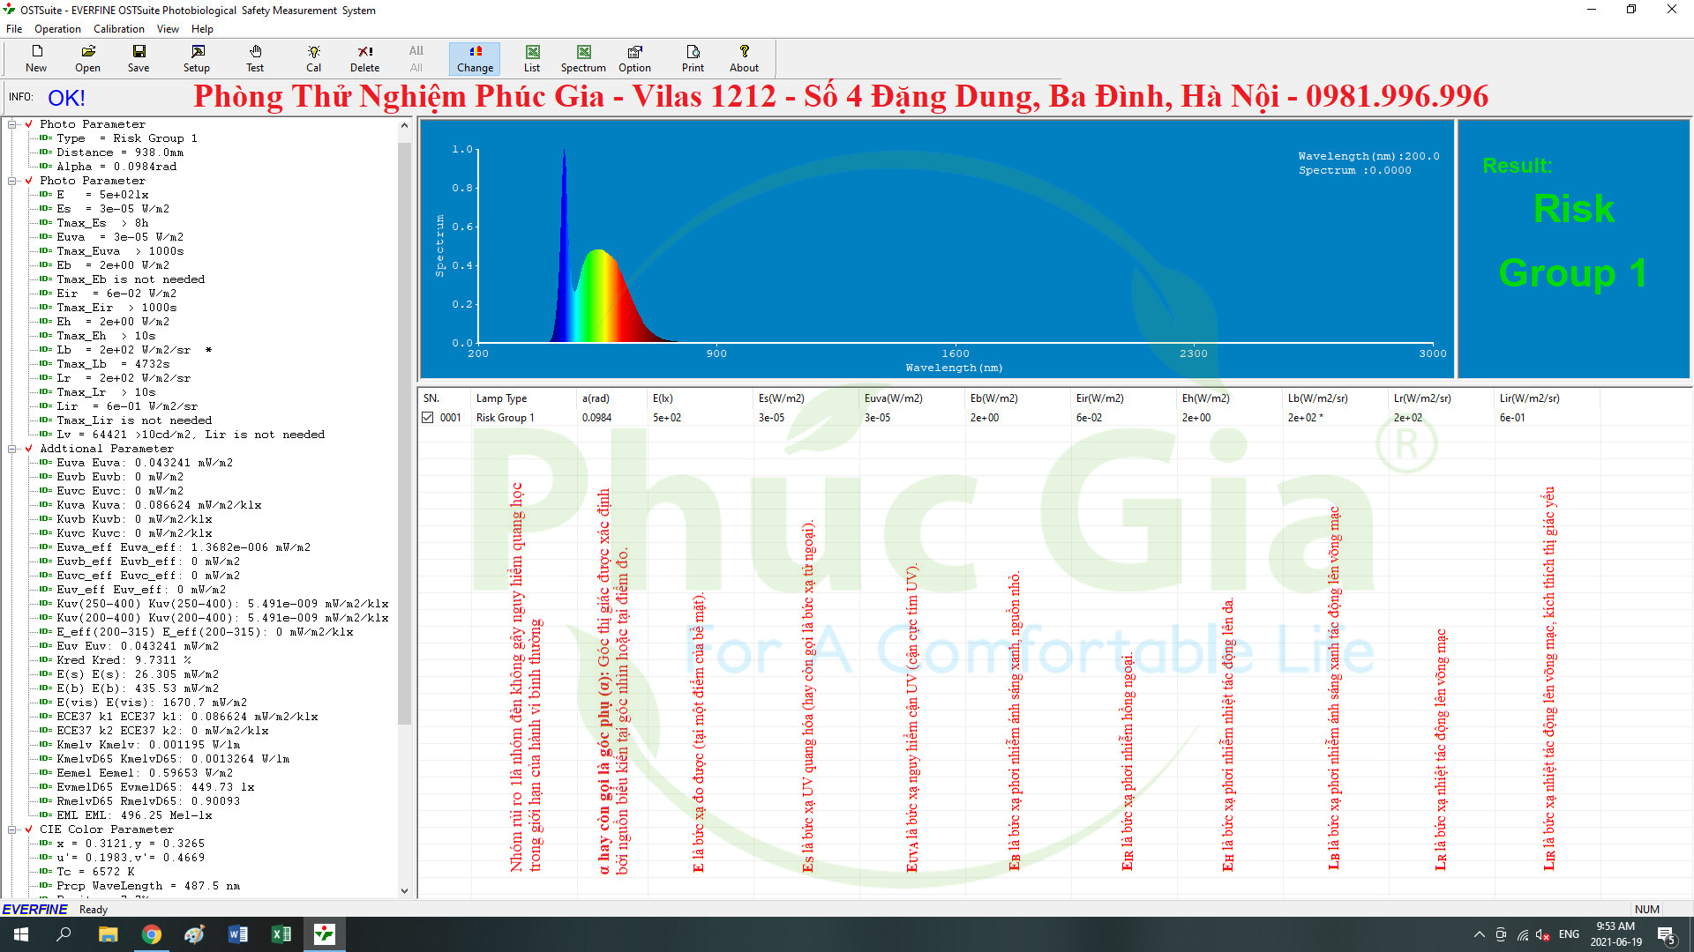
Task: Open the Operation menu
Action: (57, 29)
